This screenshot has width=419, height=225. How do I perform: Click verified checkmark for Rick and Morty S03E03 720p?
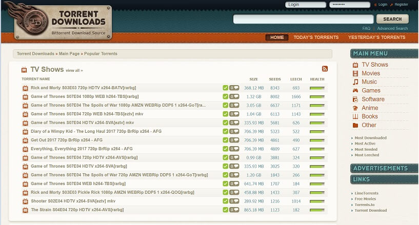pos(226,88)
